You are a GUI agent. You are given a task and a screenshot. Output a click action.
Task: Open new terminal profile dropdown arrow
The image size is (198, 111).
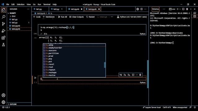[x=180, y=9]
